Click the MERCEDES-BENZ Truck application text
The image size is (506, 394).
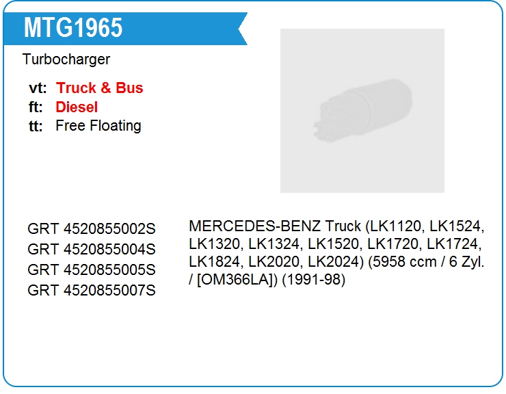pos(275,226)
